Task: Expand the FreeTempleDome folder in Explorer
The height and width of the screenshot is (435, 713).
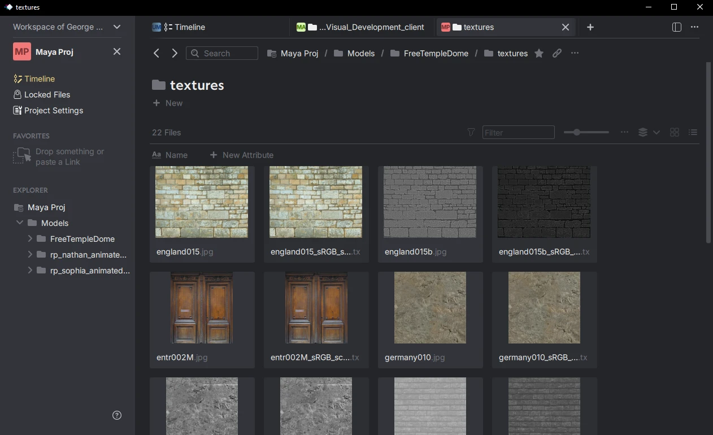Action: [x=31, y=239]
